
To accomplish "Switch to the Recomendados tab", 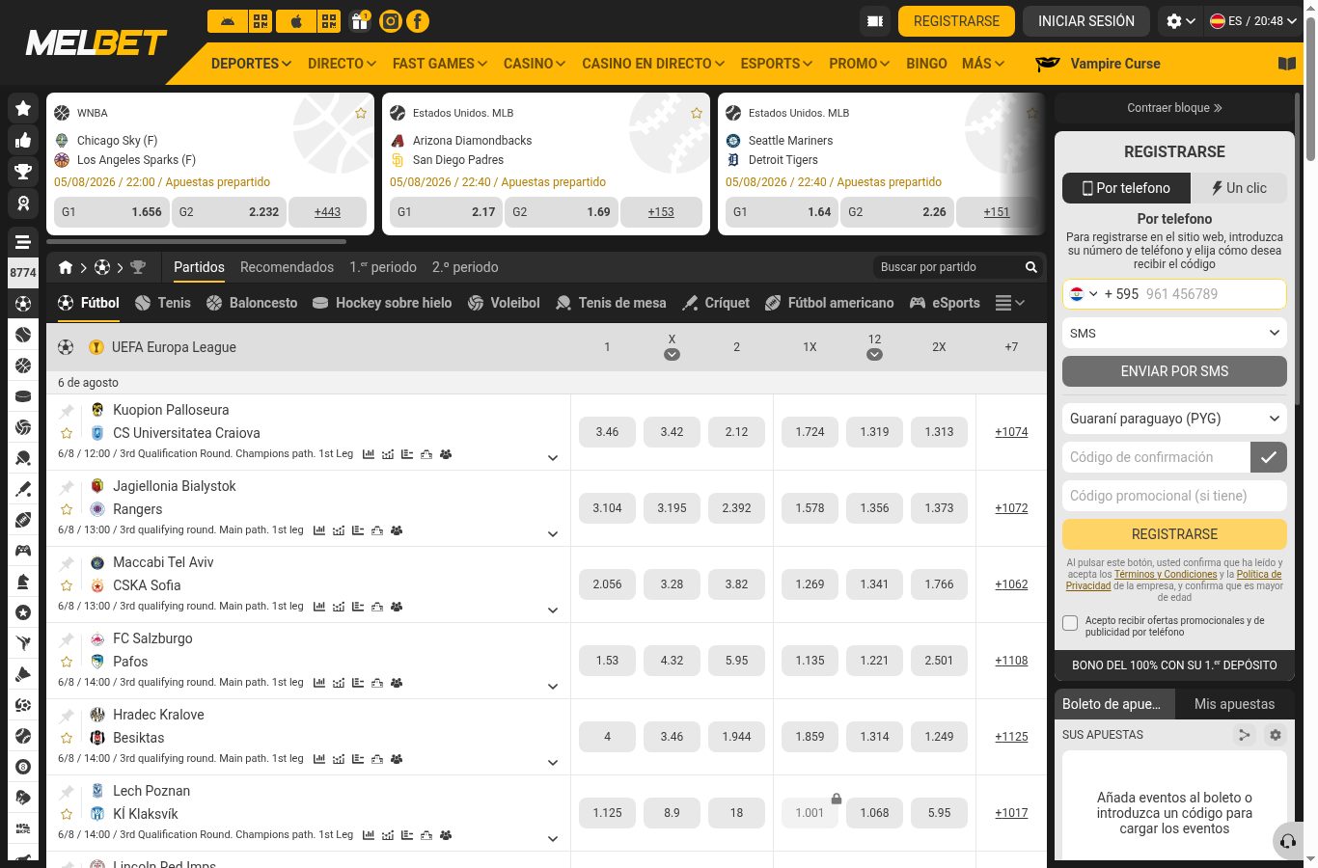I will pyautogui.click(x=287, y=267).
